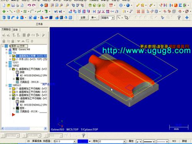Expand the 12G.1 toolpath group
The height and width of the screenshot is (144, 192).
coord(7,62)
